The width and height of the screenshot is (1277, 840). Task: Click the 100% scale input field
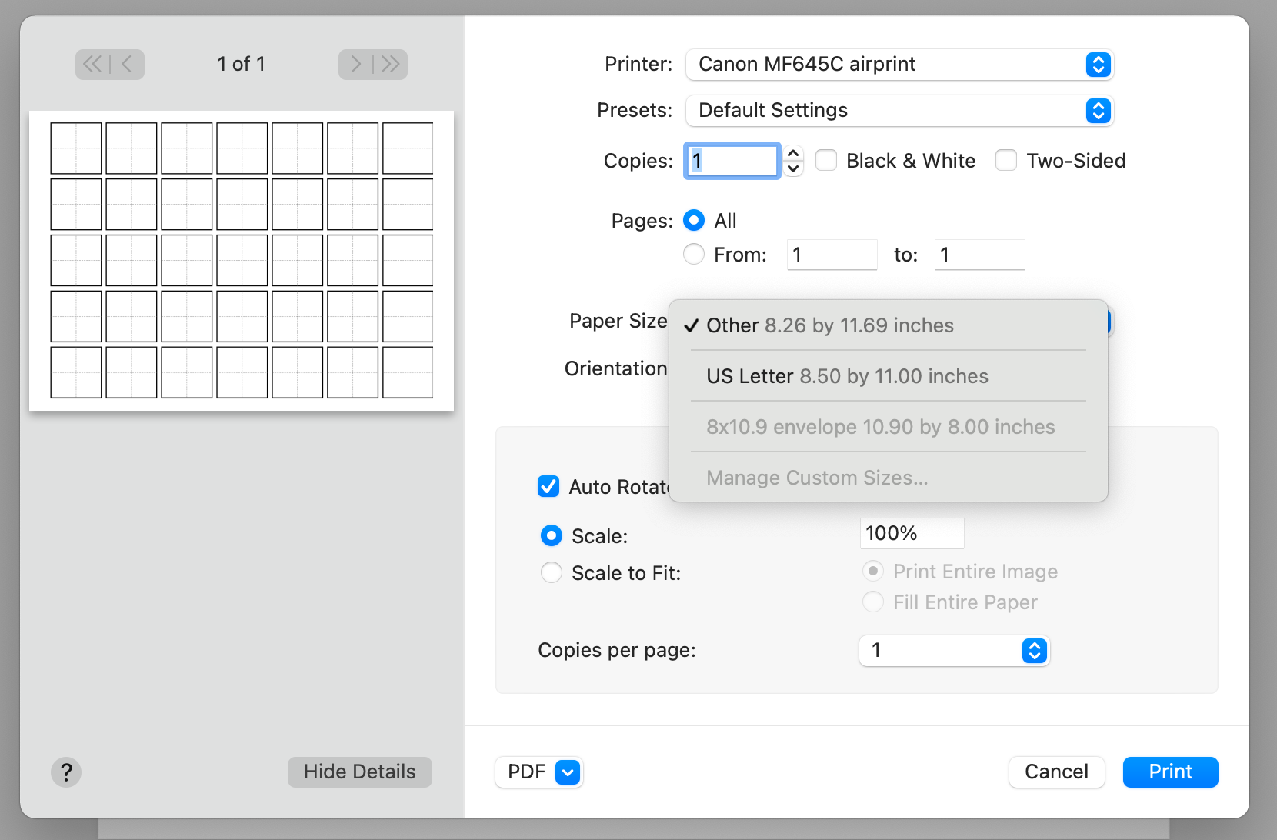912,532
